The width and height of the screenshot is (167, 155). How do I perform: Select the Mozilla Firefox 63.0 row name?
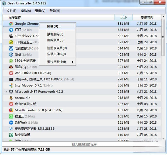pos(39,110)
